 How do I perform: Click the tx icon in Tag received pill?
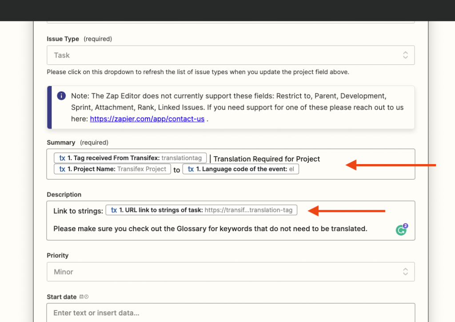(x=62, y=158)
